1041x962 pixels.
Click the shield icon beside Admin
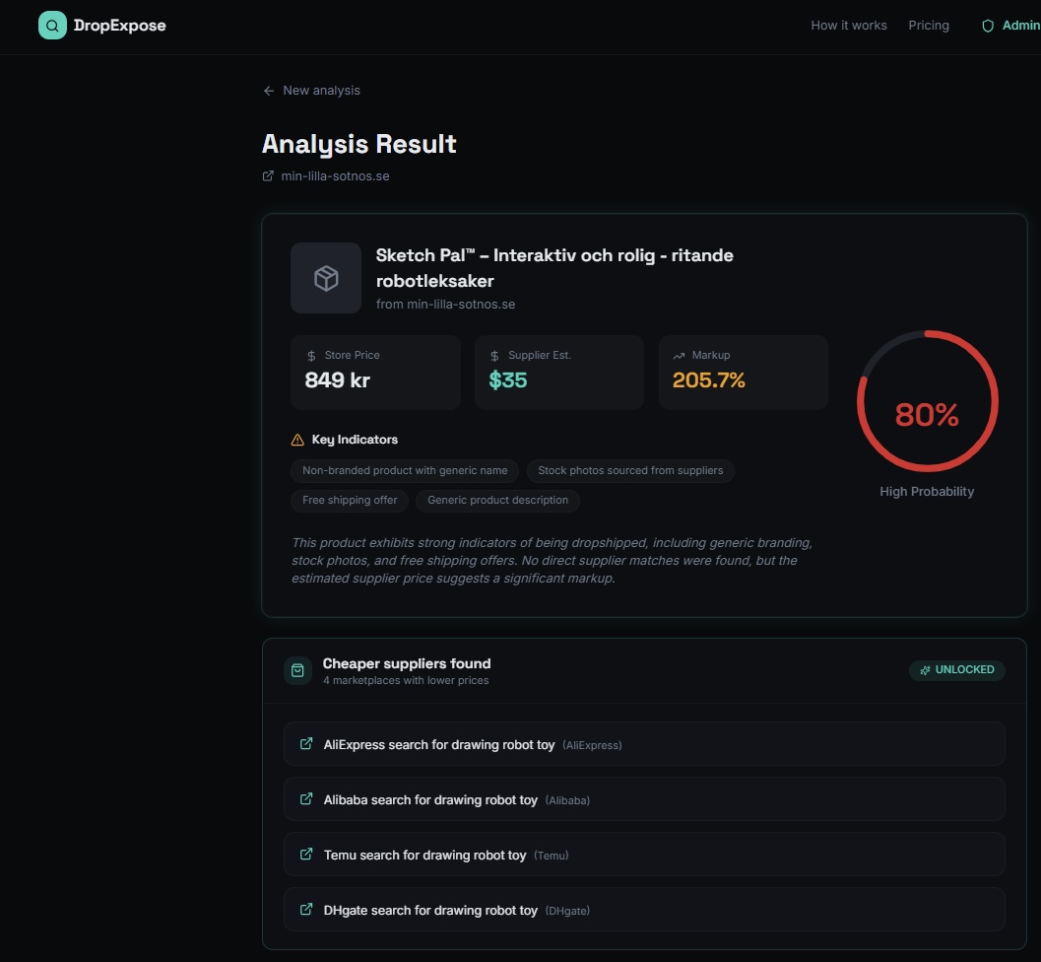987,26
